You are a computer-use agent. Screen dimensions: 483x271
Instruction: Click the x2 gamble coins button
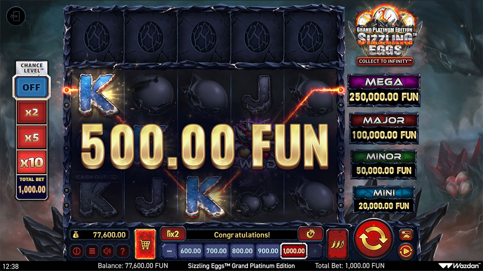173,234
